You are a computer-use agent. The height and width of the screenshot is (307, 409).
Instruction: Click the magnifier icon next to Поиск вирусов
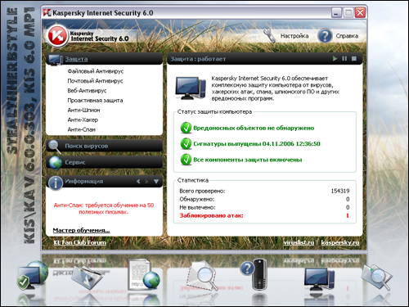[x=55, y=147]
